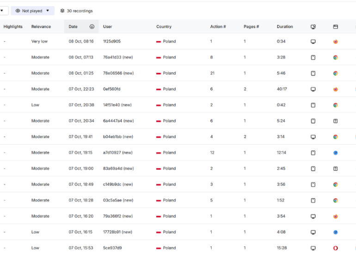Sort by the Relevance column header
This screenshot has height=254, width=356.
[41, 27]
